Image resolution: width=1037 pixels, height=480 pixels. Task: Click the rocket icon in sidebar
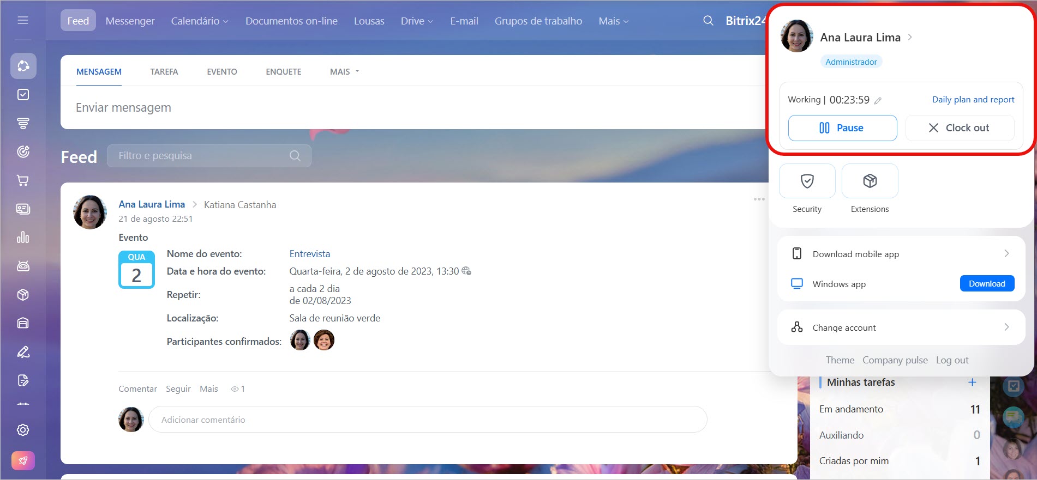point(23,460)
